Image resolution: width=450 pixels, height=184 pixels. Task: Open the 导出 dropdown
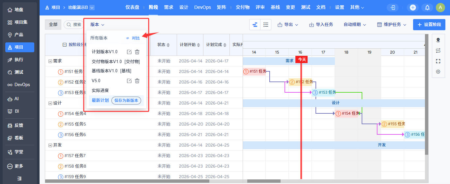[x=288, y=25]
